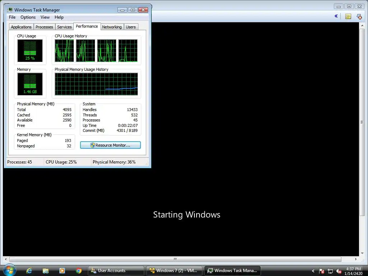Launch Google Chrome from the taskbar
Viewport: 368px width, 276px height.
point(79,271)
